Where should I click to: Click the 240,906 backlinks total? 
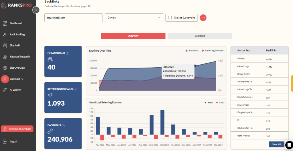(x=60, y=139)
